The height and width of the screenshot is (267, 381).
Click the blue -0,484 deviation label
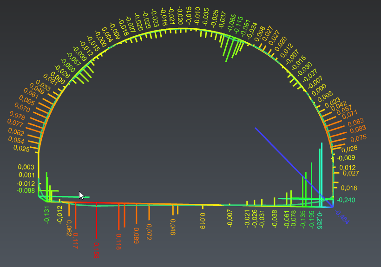coord(342,216)
